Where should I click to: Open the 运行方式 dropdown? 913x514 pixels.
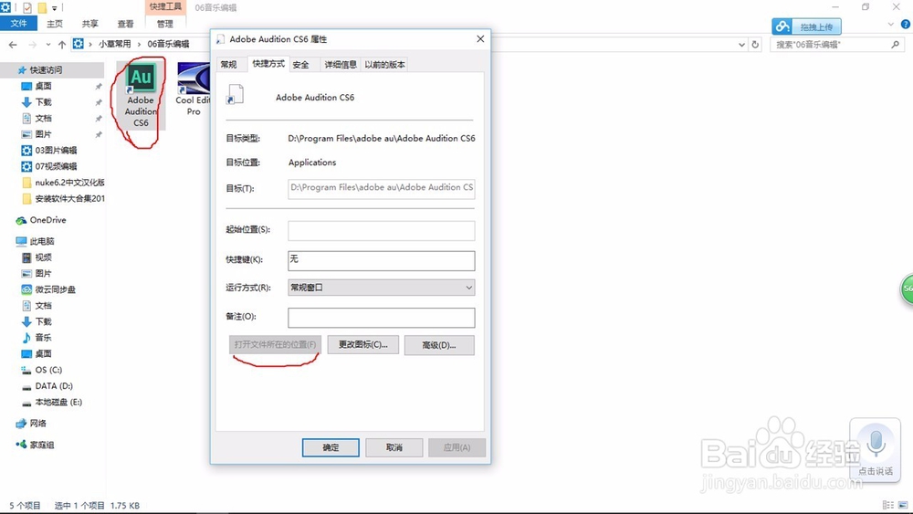382,288
